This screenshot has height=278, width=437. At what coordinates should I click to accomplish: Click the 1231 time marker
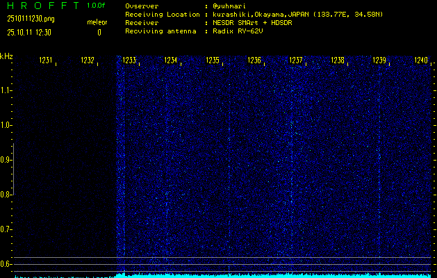pyautogui.click(x=46, y=60)
